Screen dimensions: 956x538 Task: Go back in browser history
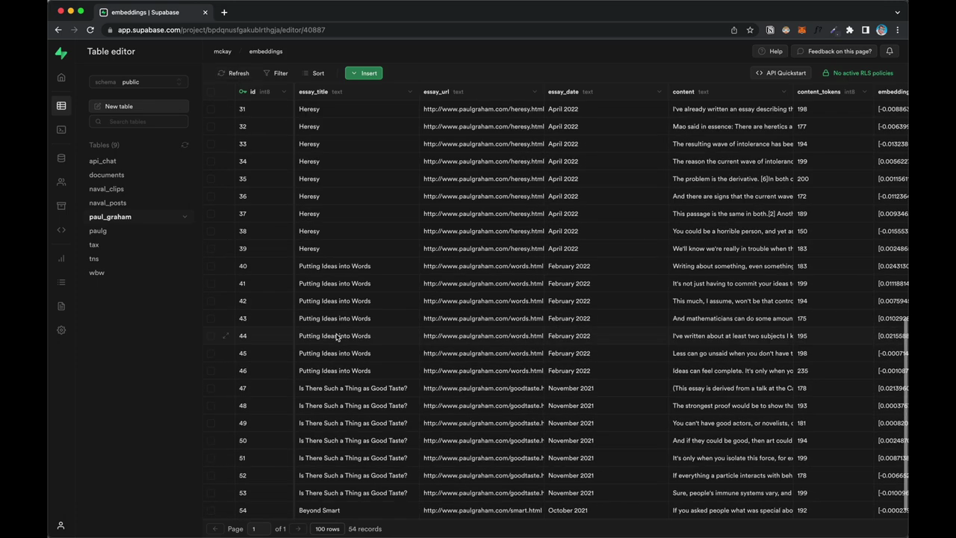tap(58, 30)
